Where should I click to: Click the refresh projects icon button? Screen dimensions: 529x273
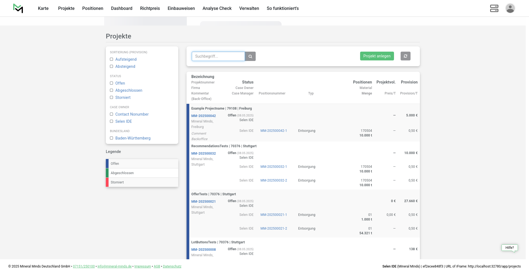pyautogui.click(x=405, y=56)
